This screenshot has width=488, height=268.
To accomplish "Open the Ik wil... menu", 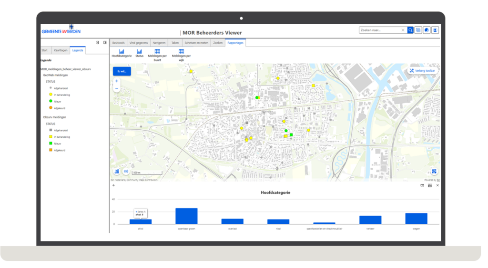I will 122,71.
